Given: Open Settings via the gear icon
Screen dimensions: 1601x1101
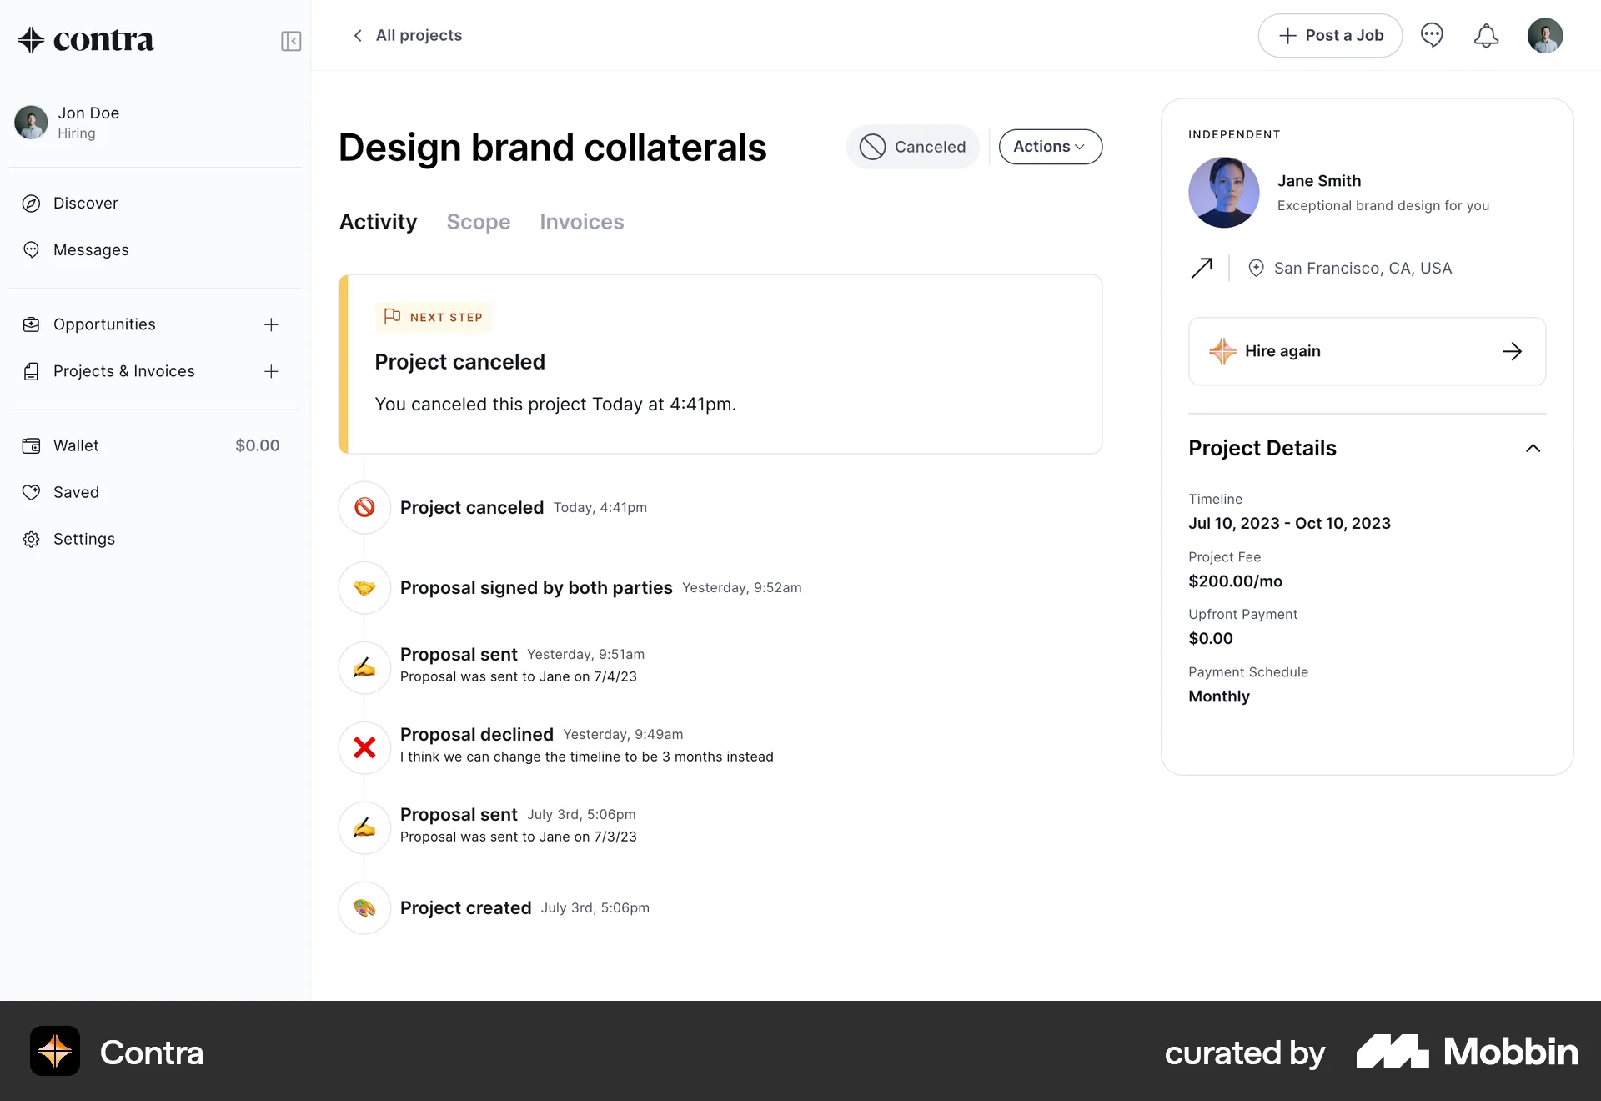Looking at the screenshot, I should (x=31, y=539).
